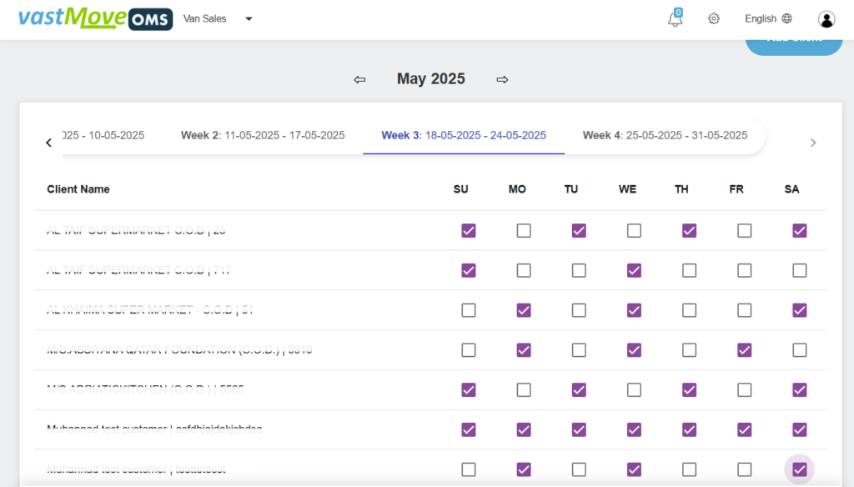Open the notifications bell icon

(x=675, y=18)
